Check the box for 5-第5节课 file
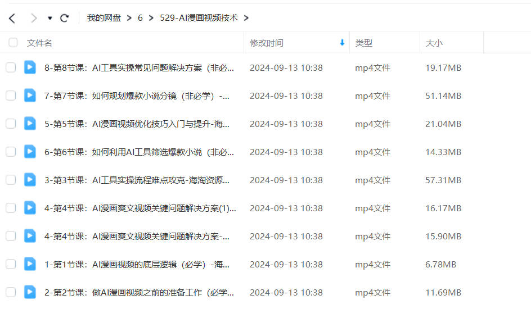 11,124
